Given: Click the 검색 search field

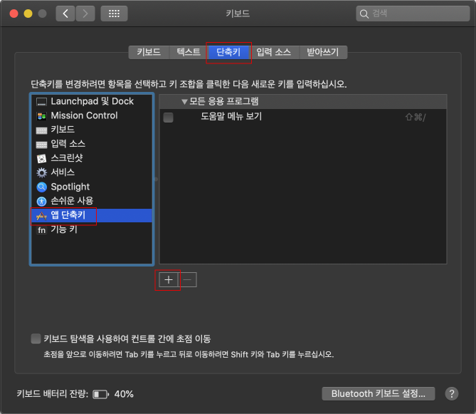Looking at the screenshot, I should pos(413,14).
